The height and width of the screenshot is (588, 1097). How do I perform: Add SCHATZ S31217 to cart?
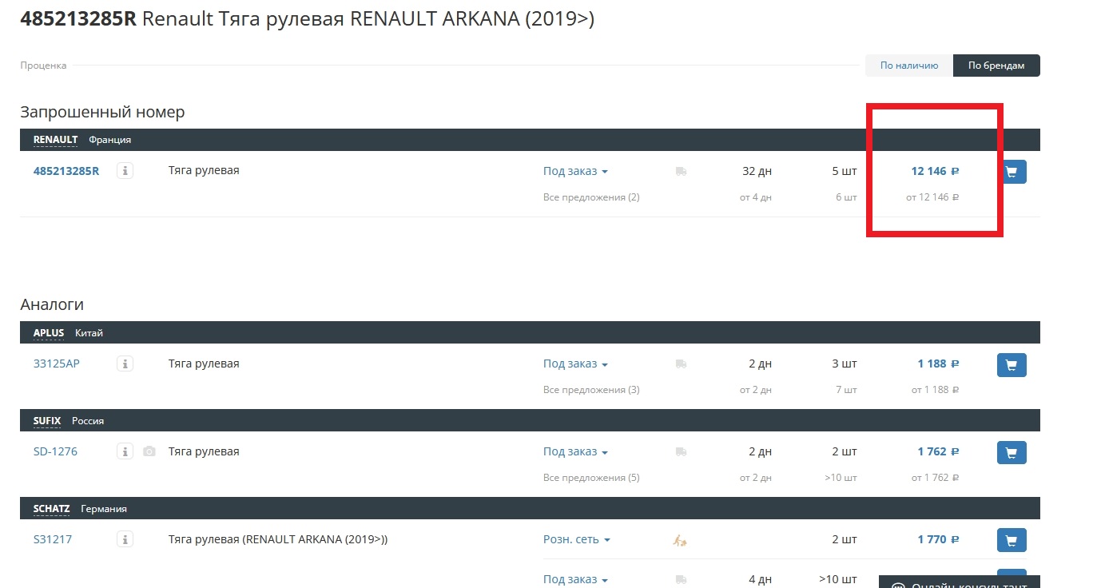(x=1012, y=541)
